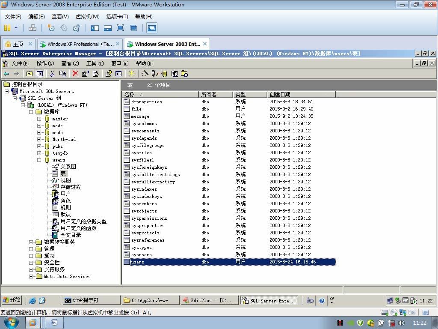Open VMware power options dropdown arrow
Viewport: 438px width, 329px height.
pyautogui.click(x=16, y=28)
